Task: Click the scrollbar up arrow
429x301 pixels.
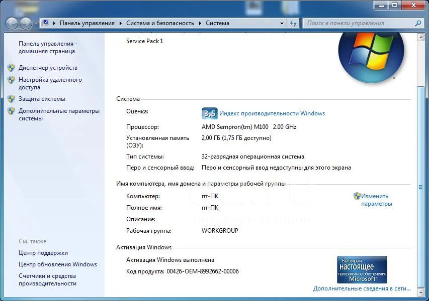Action: coord(420,37)
